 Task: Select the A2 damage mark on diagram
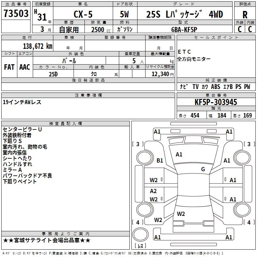click(154, 191)
